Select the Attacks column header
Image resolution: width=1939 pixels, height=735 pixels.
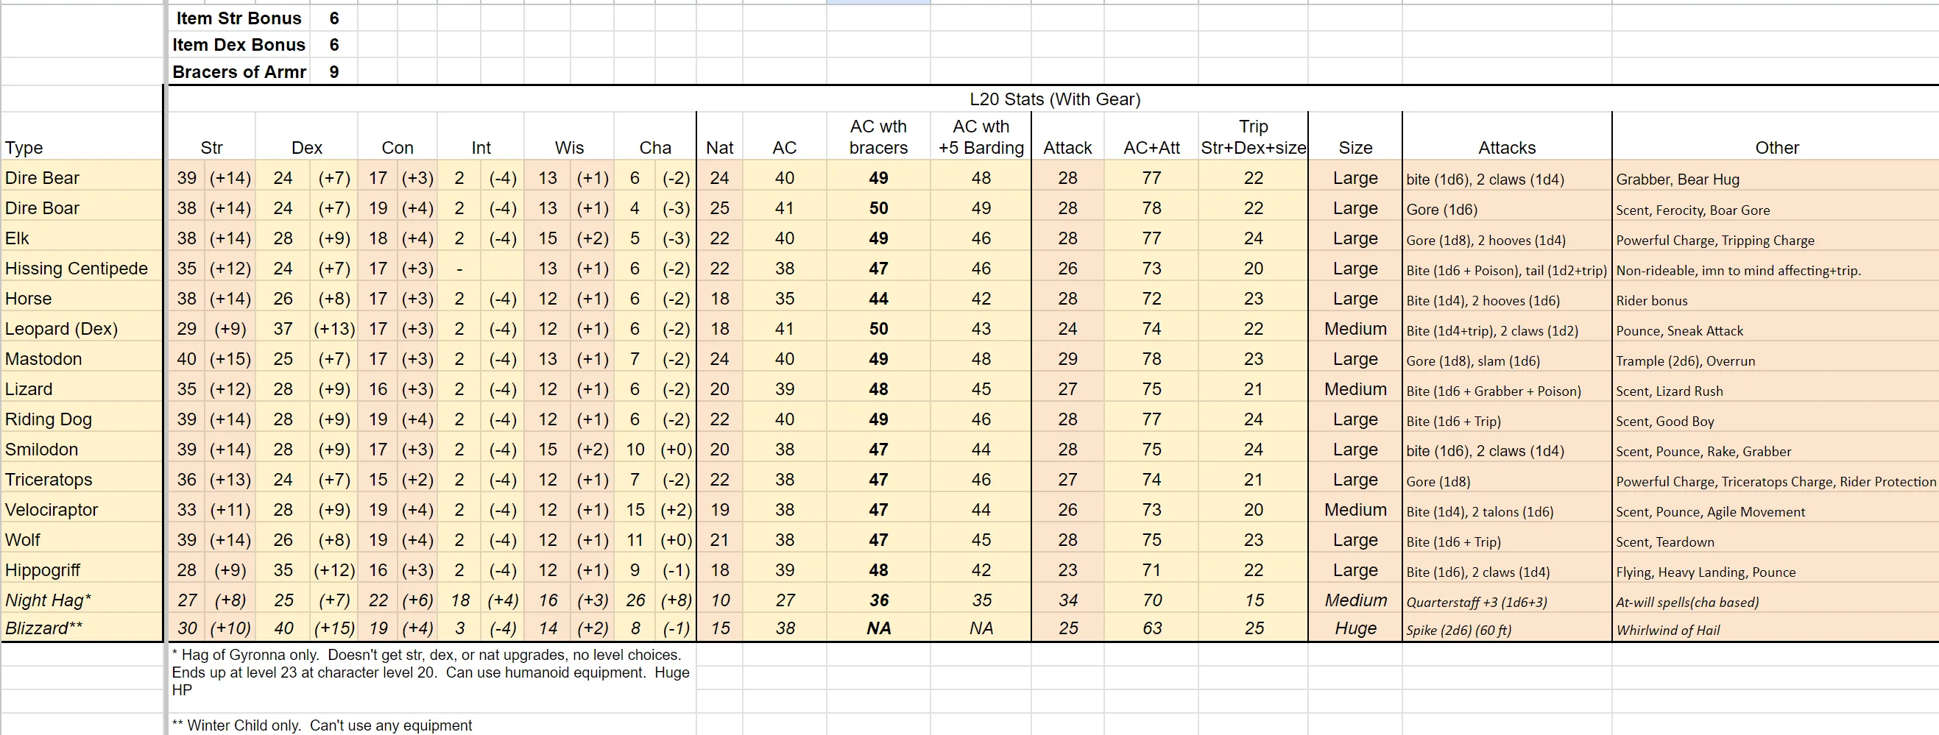(1507, 136)
